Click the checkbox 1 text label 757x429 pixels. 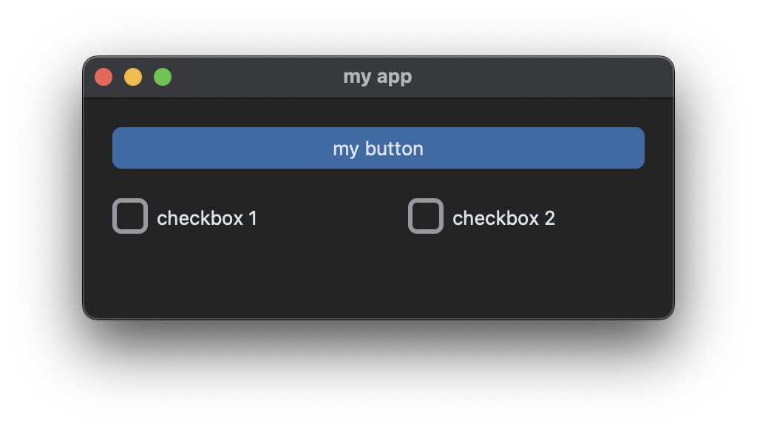tap(207, 217)
